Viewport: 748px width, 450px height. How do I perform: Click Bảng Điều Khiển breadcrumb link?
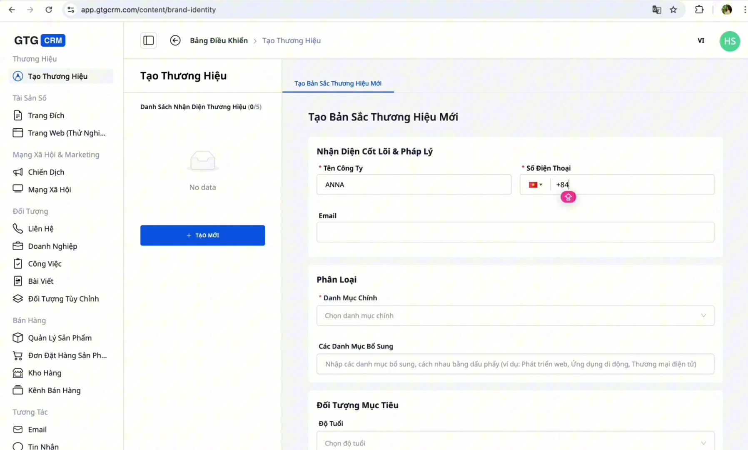[x=219, y=40]
